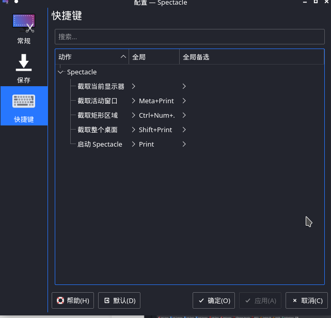Click the Meta+Print shortcut text
This screenshot has width=331, height=318.
[x=156, y=101]
